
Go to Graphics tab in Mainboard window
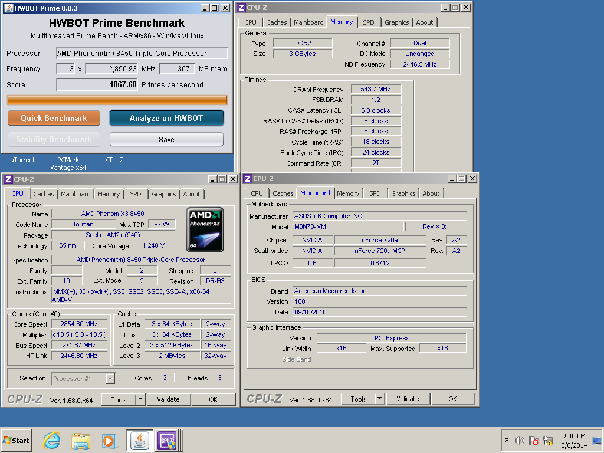pos(403,193)
